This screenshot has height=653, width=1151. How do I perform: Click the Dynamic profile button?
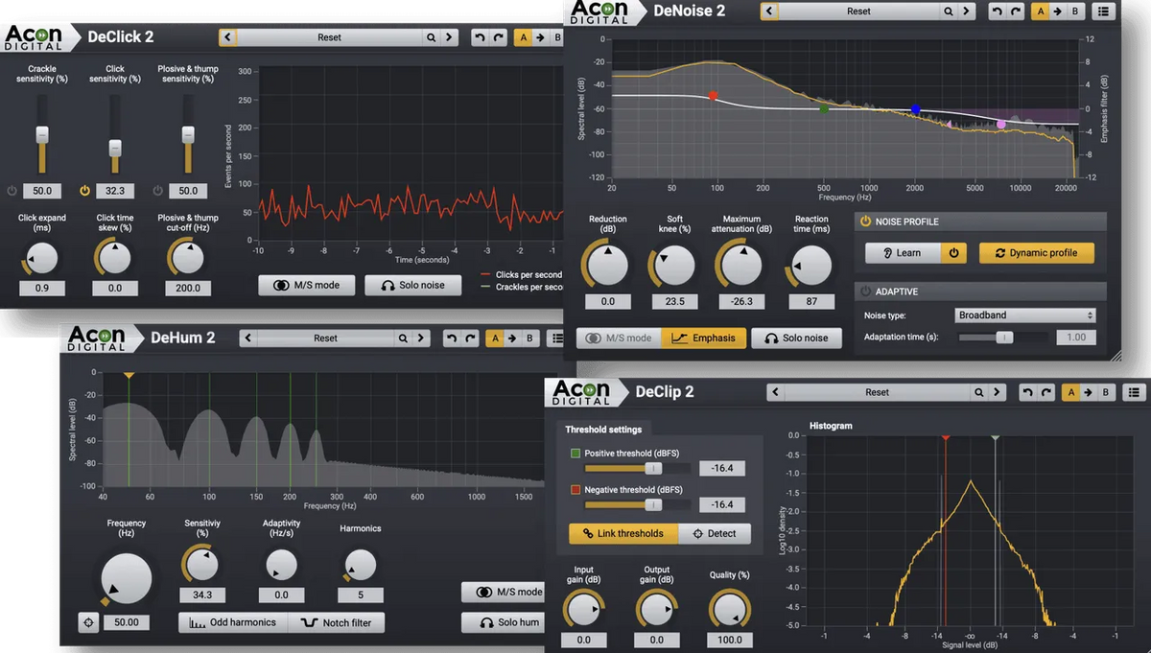(1036, 253)
